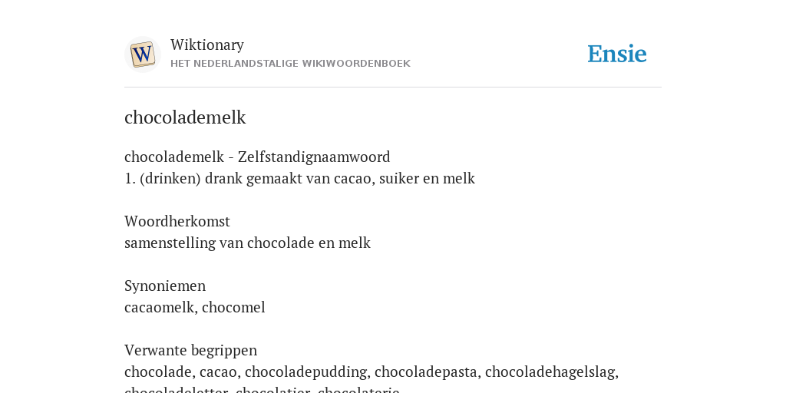Open the Ensie logo link

(617, 54)
